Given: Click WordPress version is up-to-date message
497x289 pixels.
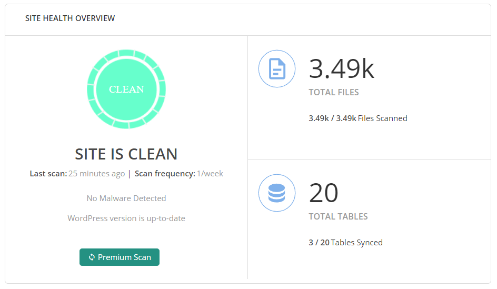Looking at the screenshot, I should [126, 218].
